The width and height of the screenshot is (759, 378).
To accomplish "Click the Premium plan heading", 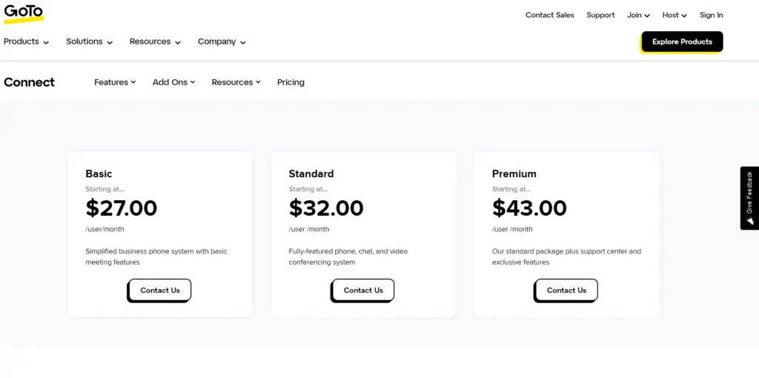I will tap(514, 173).
